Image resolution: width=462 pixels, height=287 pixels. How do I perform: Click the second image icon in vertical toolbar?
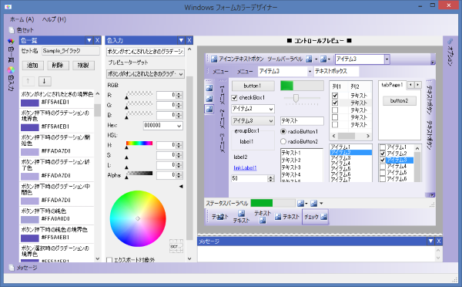[x=209, y=98]
